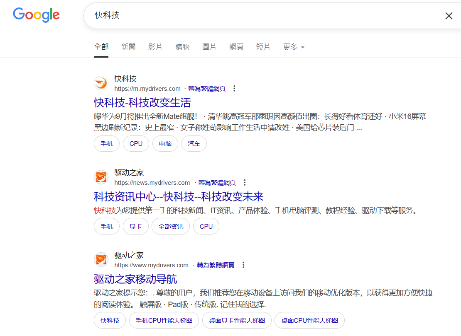Select the 全部 tab
Screen dimensions: 461x336
click(101, 47)
